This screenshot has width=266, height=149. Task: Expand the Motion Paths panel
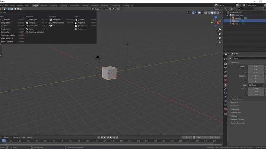coord(236,113)
